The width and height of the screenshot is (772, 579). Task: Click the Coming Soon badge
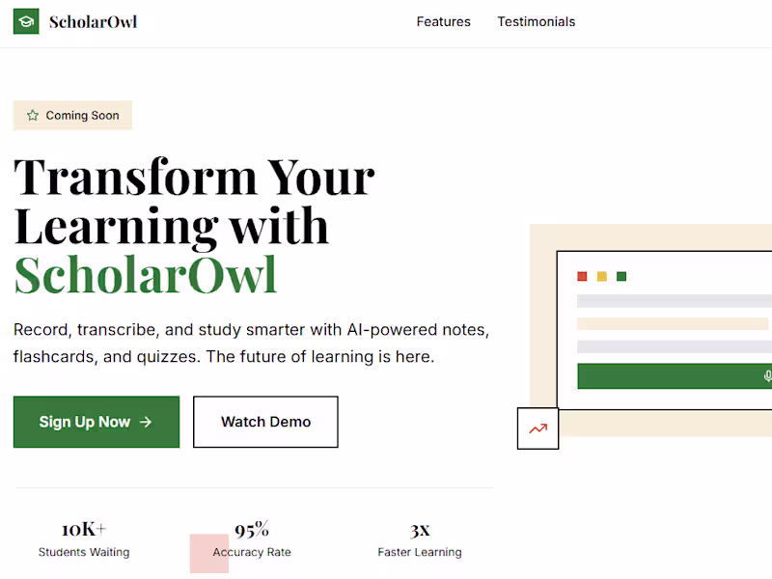pyautogui.click(x=73, y=116)
